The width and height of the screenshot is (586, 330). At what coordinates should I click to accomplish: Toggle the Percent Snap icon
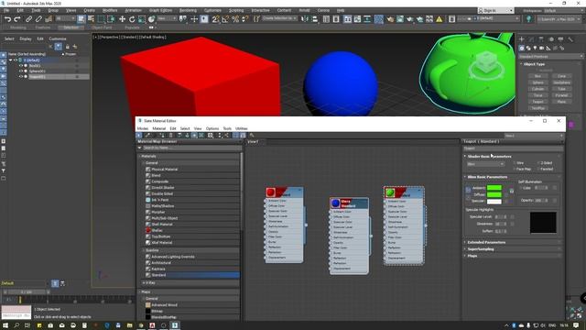pos(235,19)
